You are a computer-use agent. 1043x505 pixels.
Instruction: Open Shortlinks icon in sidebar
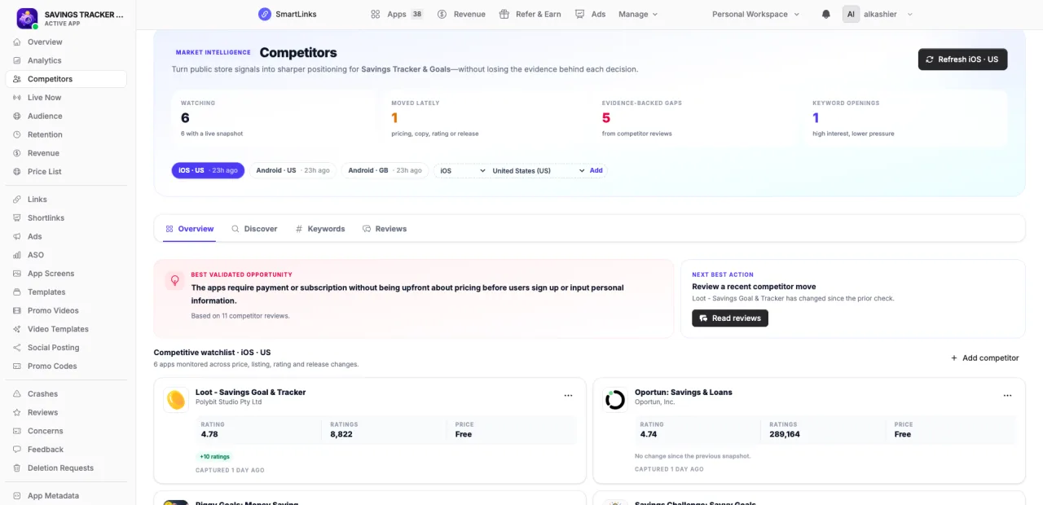(x=18, y=218)
